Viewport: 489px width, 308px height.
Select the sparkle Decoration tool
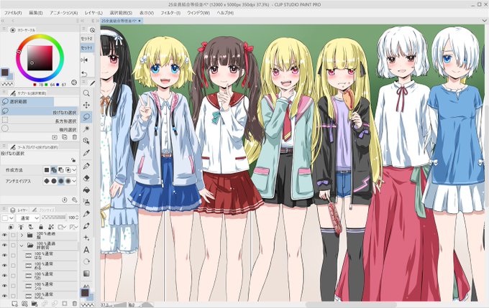click(x=86, y=238)
